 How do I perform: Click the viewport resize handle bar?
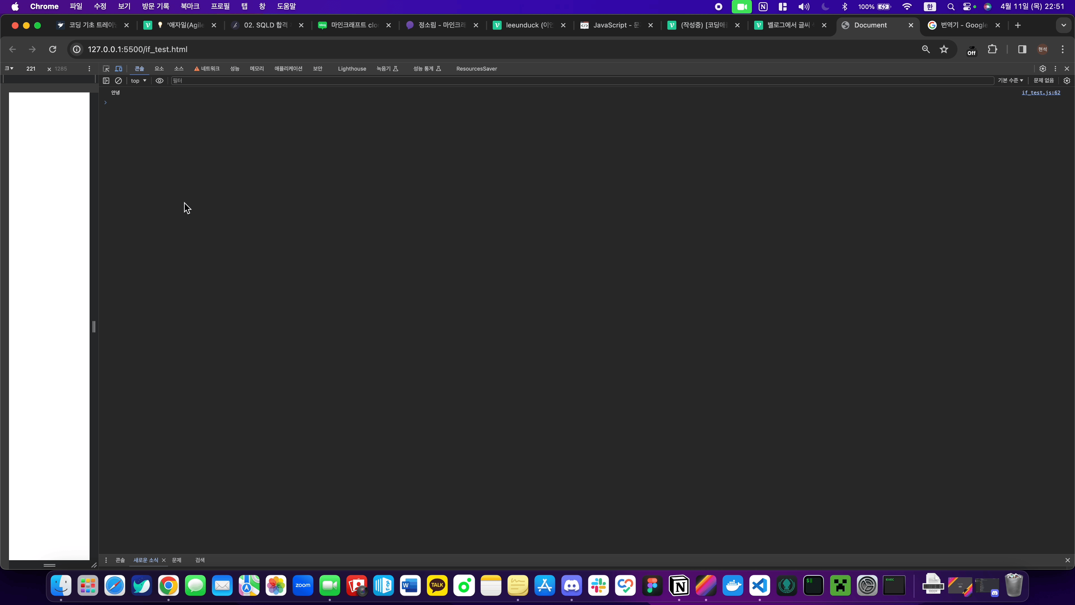tap(94, 327)
